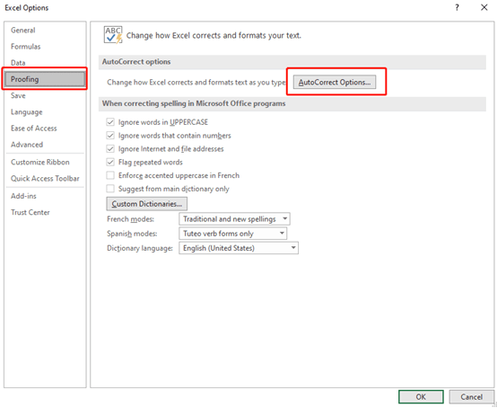The width and height of the screenshot is (497, 408).
Task: Toggle Ignore words that contain numbers
Action: coord(110,136)
